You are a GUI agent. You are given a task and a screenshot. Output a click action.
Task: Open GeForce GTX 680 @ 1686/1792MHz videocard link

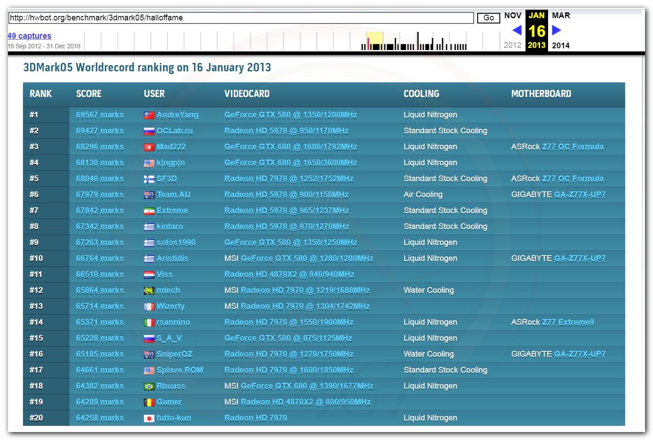pos(290,147)
